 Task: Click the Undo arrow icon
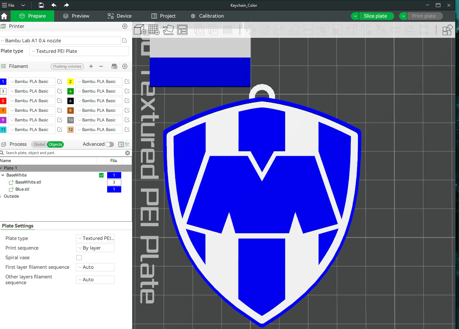click(54, 5)
